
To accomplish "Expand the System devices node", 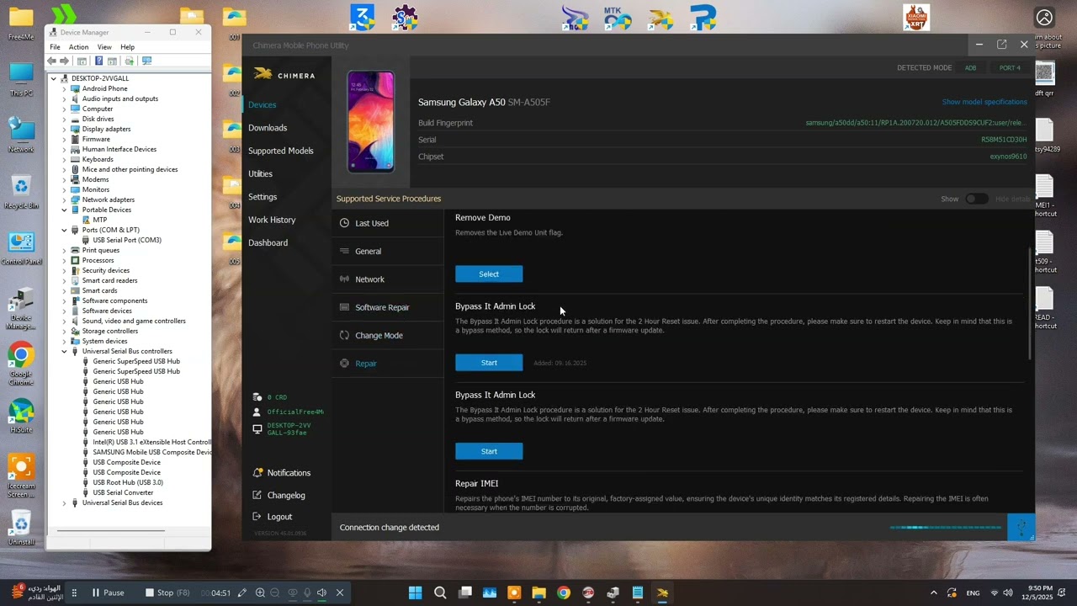I will pyautogui.click(x=64, y=341).
